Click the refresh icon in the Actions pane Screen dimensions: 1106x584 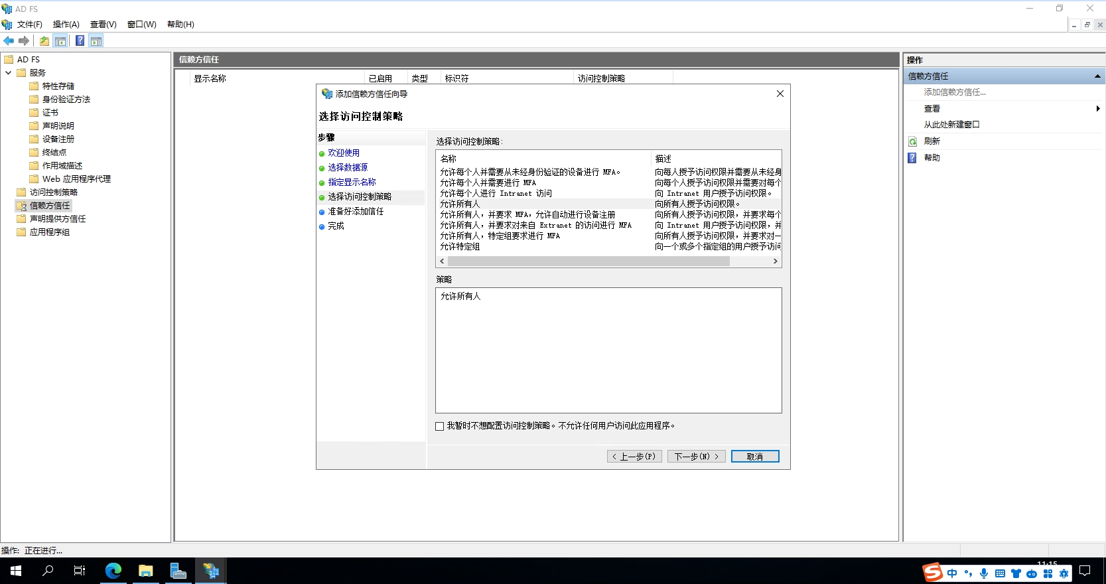click(913, 141)
